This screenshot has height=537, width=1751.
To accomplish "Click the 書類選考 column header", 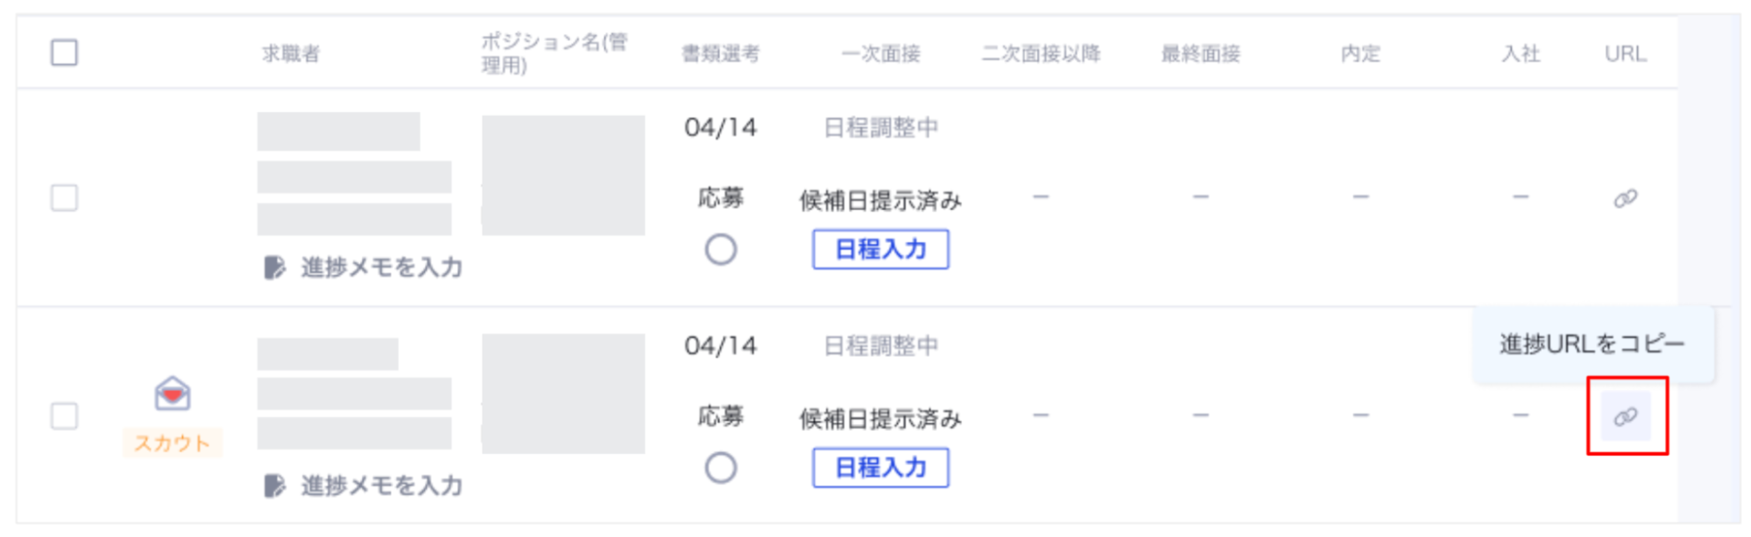I will pyautogui.click(x=720, y=53).
